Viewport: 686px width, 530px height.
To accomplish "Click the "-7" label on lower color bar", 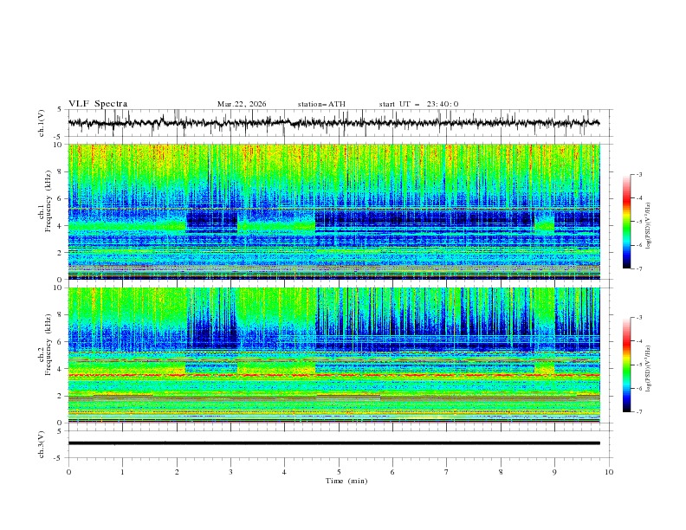I will (639, 412).
